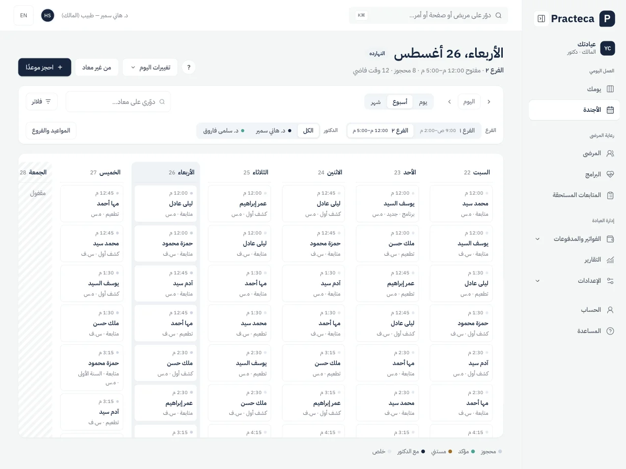Select the يوم view

click(x=423, y=102)
